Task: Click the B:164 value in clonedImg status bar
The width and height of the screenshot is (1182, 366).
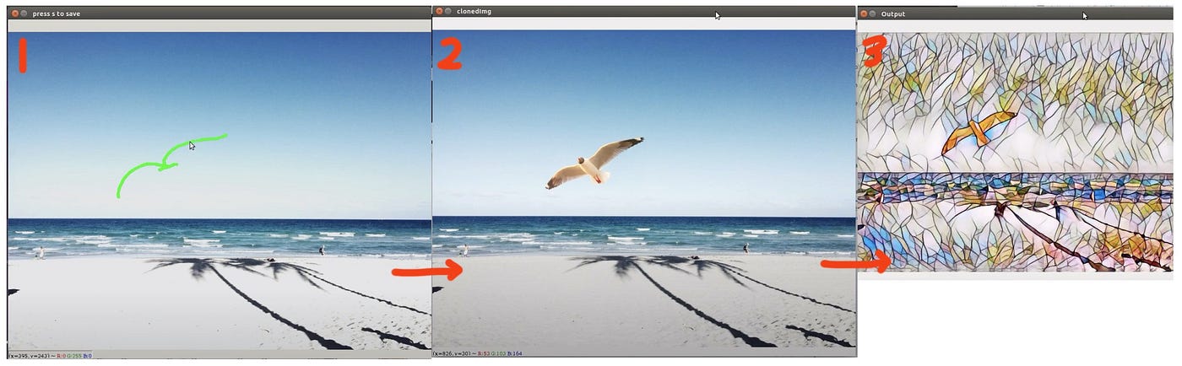Action: click(514, 353)
